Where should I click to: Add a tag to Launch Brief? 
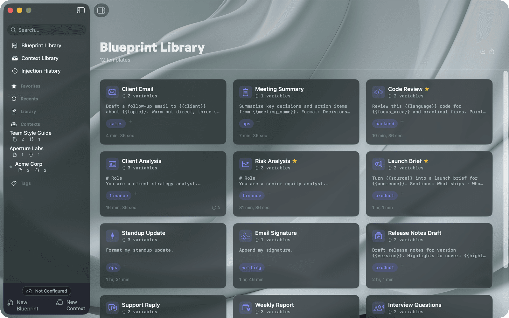pyautogui.click(x=402, y=193)
